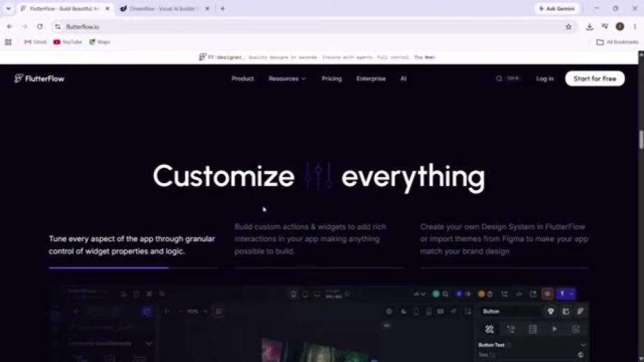Click the site search magnifier icon
The image size is (644, 362).
[x=499, y=79]
